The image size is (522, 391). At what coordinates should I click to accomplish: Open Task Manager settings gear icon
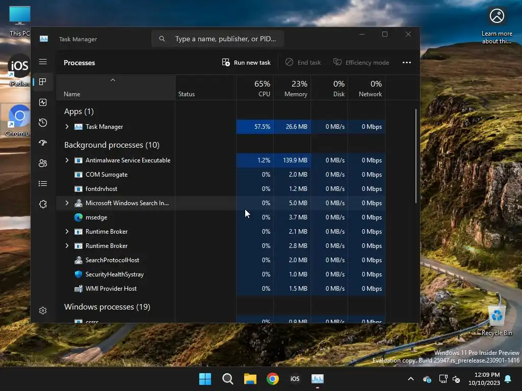pyautogui.click(x=43, y=311)
